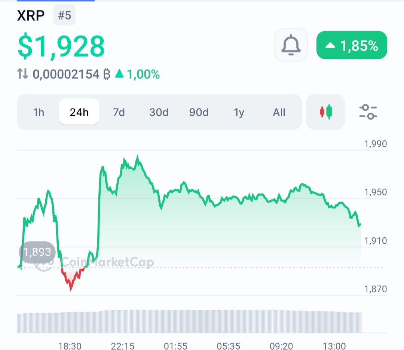Tap the 1,950 axis label

[376, 192]
